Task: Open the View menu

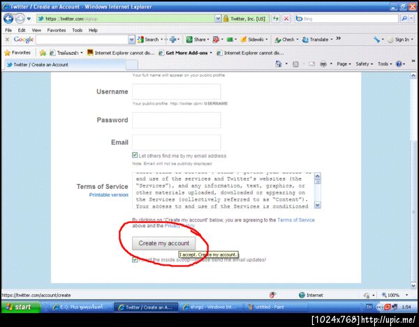Action: pos(36,30)
